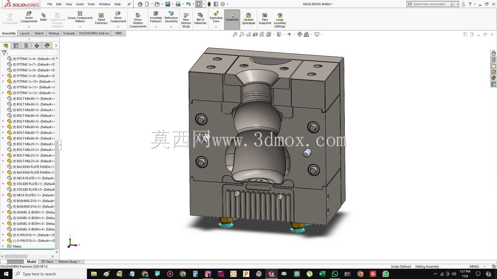Open the PropertyManager panel tab
497x279 pixels.
[16, 46]
